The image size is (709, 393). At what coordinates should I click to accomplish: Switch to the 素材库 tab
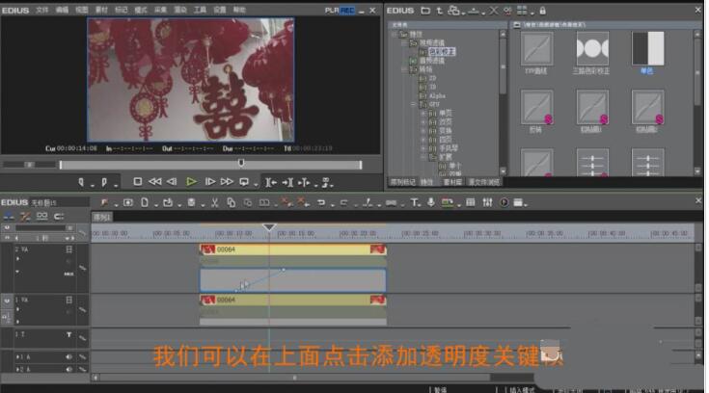[x=452, y=182]
